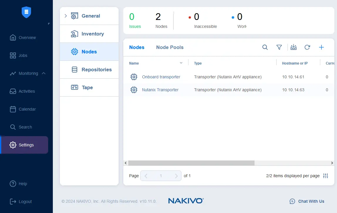Open the filter funnel icon

279,47
